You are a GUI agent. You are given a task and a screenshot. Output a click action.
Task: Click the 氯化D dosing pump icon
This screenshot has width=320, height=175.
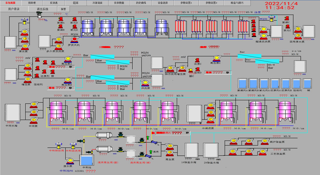click(x=74, y=19)
